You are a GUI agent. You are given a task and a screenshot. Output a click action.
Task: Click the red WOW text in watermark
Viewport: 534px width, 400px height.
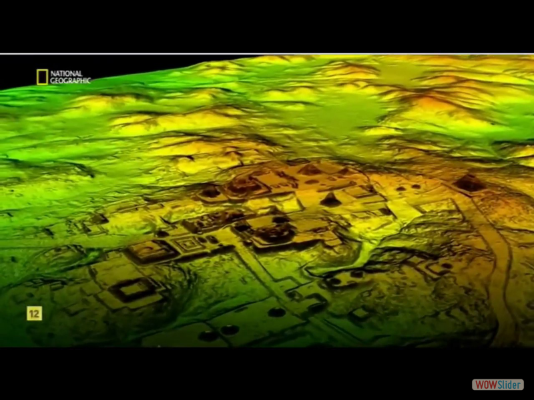(x=485, y=385)
